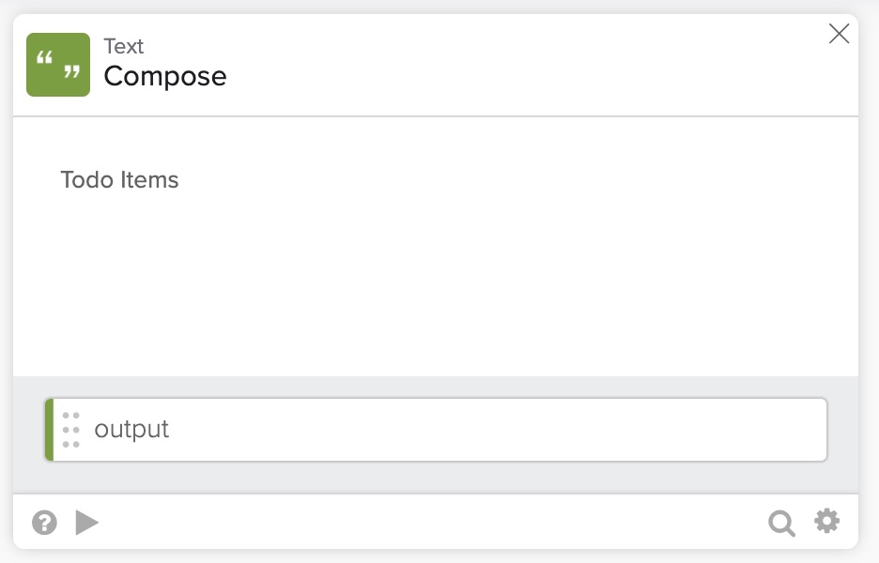Open card settings with the gear icon
Viewport: 879px width, 563px height.
point(826,522)
